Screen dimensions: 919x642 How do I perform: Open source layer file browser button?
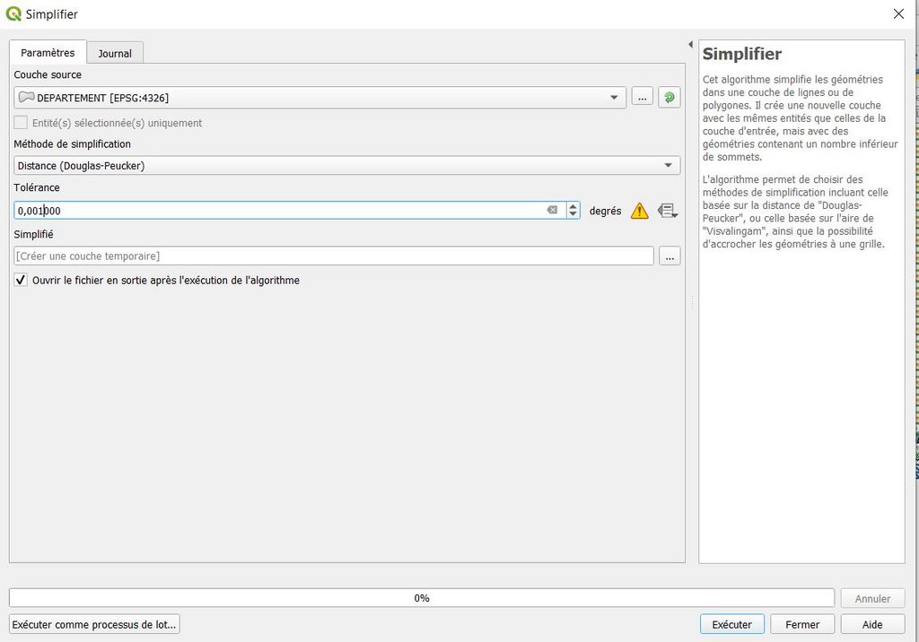(642, 97)
